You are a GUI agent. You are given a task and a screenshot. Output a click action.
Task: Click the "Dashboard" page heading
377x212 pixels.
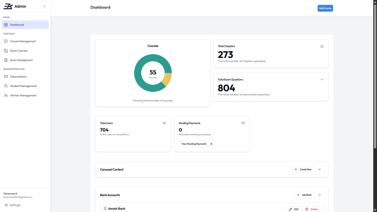tap(100, 7)
